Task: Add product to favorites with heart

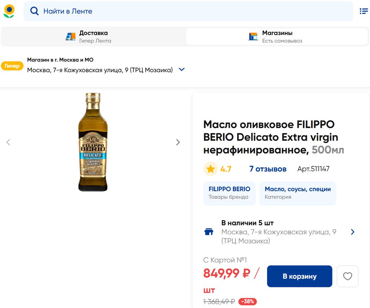Action: point(347,277)
